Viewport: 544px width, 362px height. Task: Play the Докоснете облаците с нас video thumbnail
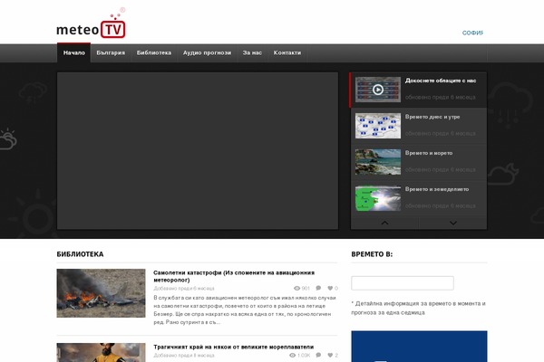[x=378, y=90]
